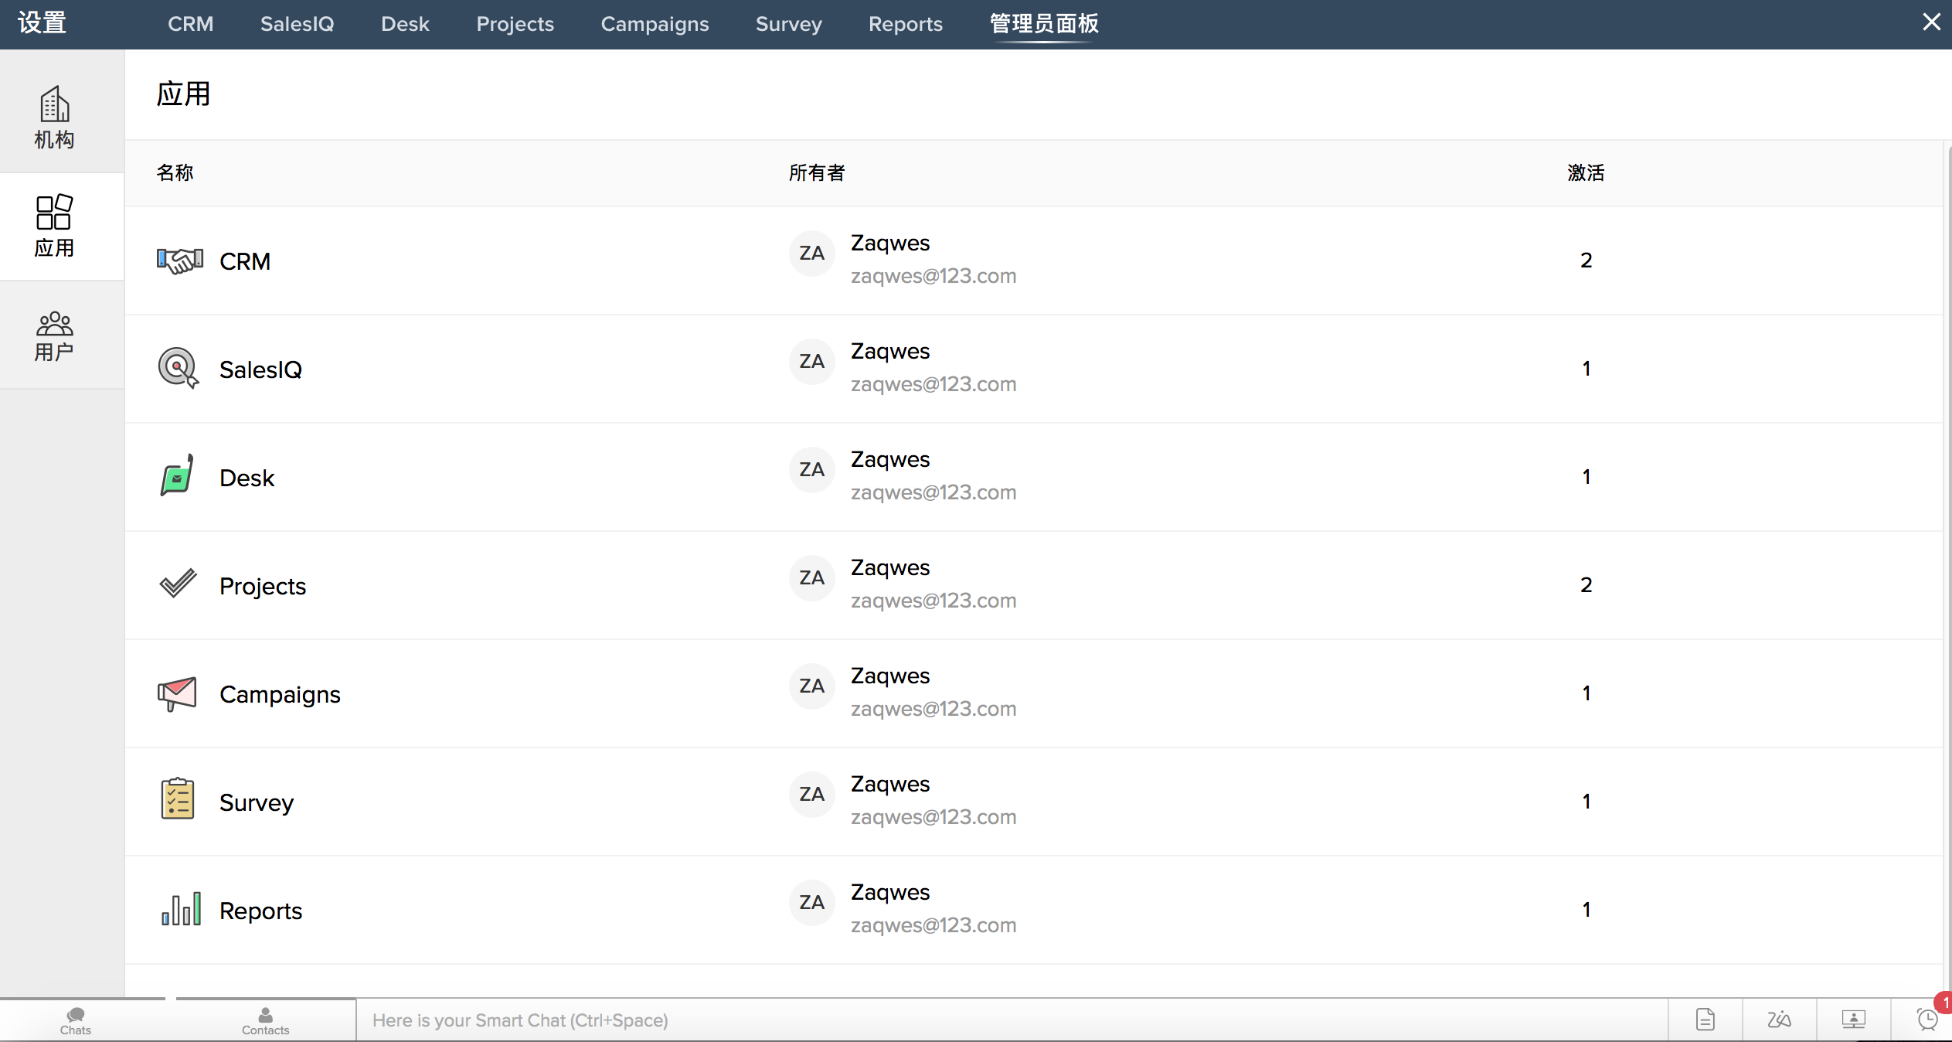Click the Smart Chat input field
The width and height of the screenshot is (1952, 1042).
(1005, 1020)
